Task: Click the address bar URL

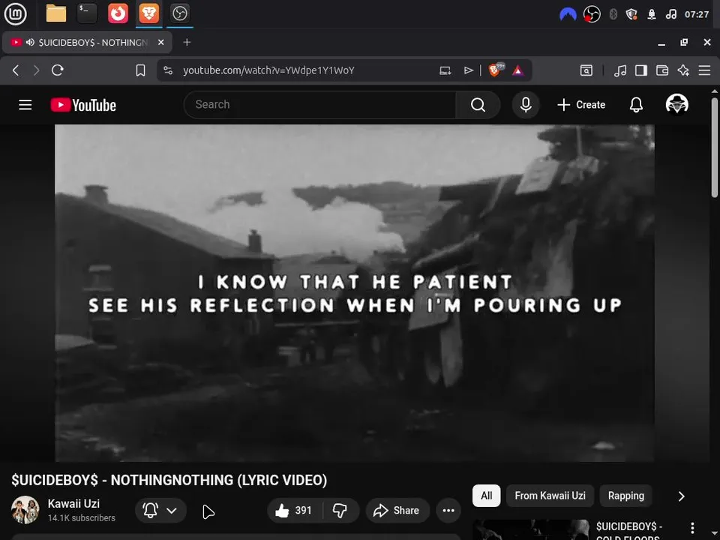Action: pos(268,70)
